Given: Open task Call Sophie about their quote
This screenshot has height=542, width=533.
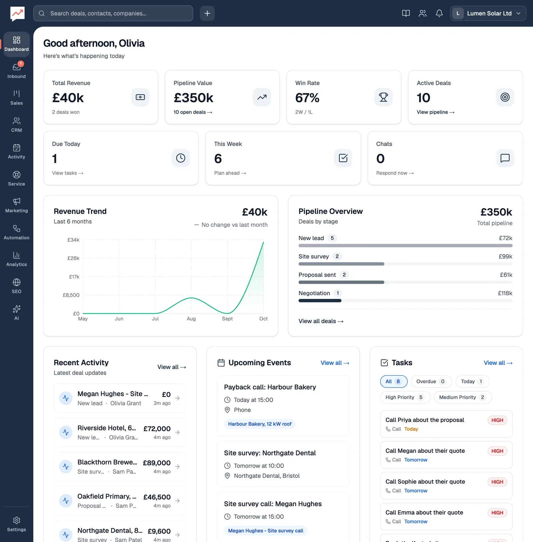Looking at the screenshot, I should click(446, 486).
